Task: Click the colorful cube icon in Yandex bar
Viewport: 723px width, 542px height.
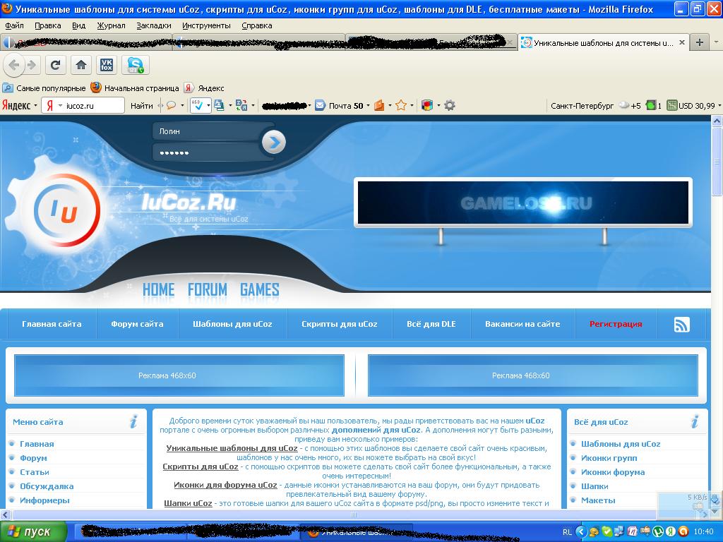Action: point(427,106)
